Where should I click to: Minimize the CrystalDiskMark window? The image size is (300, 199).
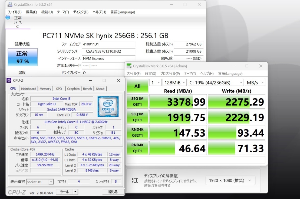pos(233,66)
